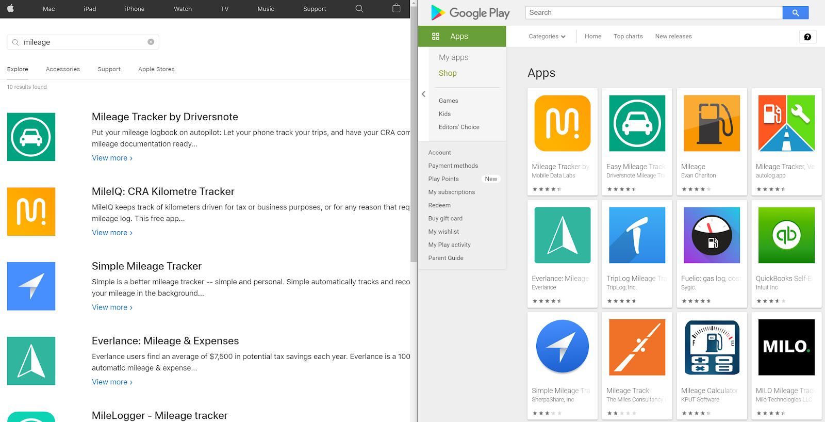Click View more under Simple Mileage Tracker
The image size is (825, 422).
tap(112, 307)
